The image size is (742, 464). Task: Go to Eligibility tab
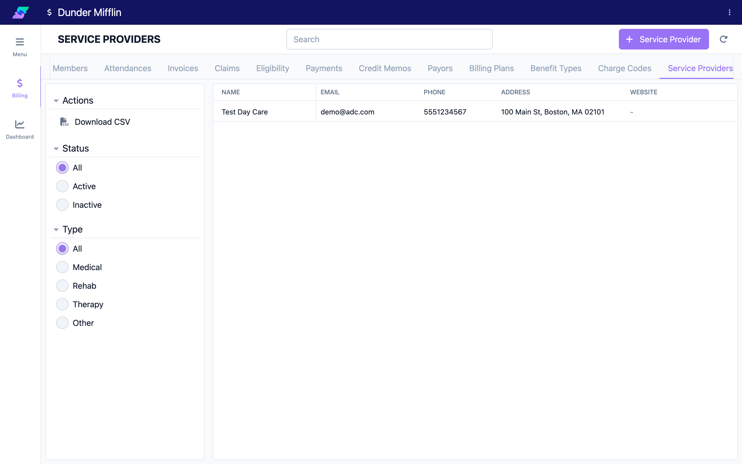(273, 68)
